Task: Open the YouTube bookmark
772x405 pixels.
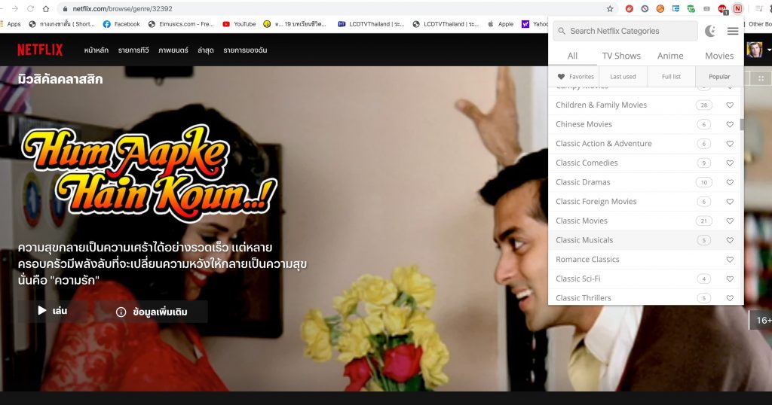Action: pos(239,24)
